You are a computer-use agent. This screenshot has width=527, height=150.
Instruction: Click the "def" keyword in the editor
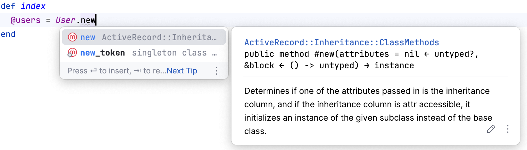(8, 6)
